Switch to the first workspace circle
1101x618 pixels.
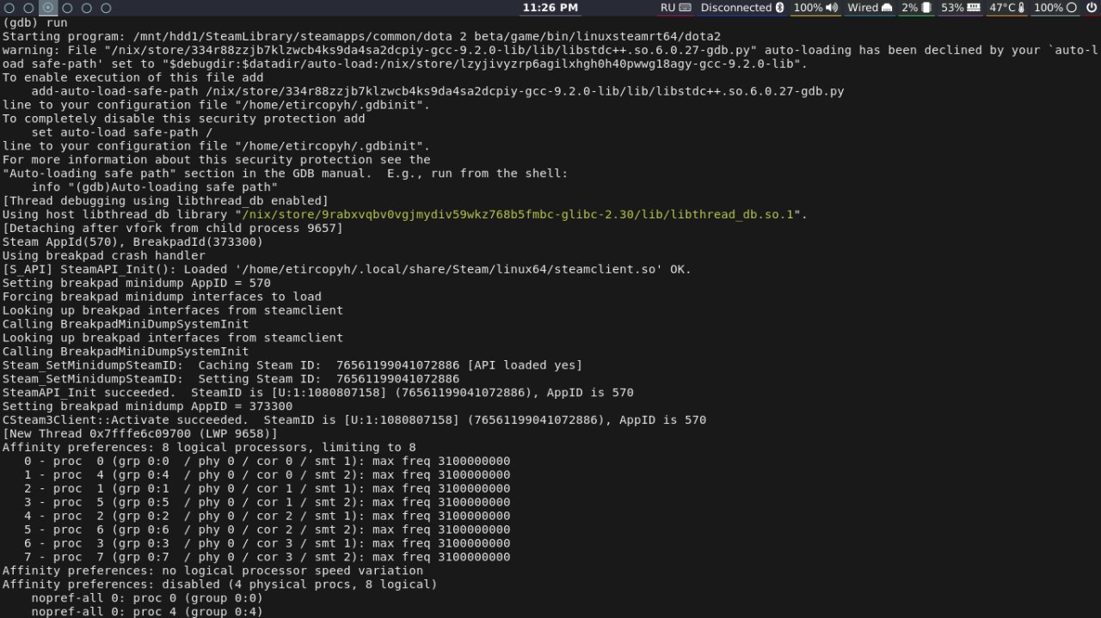pyautogui.click(x=9, y=8)
